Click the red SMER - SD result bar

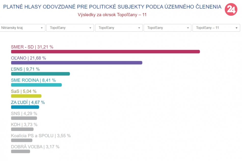[105, 52]
